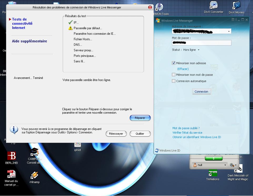This screenshot has width=253, height=196.
Task: Click the (Effacer) link
Action: [183, 69]
